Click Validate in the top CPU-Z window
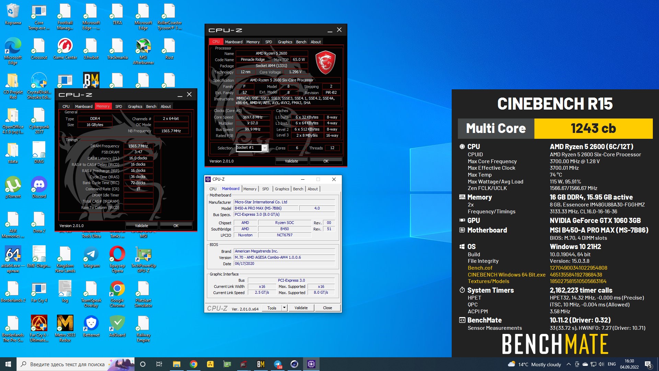659x371 pixels. click(x=291, y=161)
